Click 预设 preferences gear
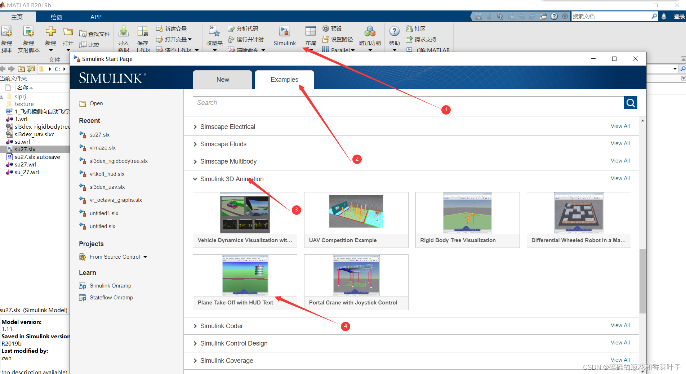 click(x=332, y=28)
